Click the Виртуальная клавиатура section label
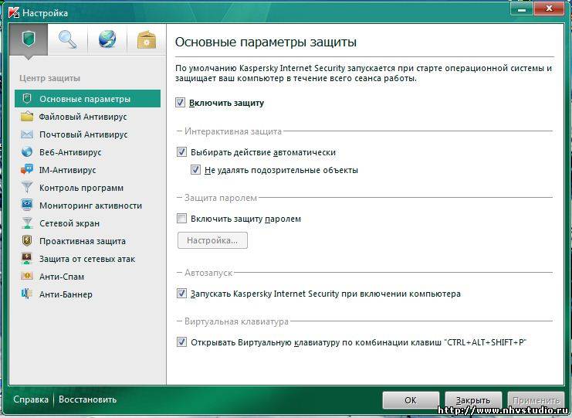Viewport: 572px width, 418px height. tap(236, 321)
